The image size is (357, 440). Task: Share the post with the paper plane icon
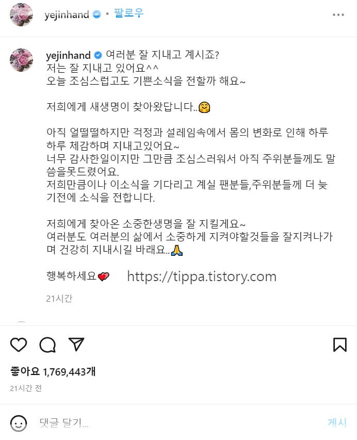click(76, 344)
